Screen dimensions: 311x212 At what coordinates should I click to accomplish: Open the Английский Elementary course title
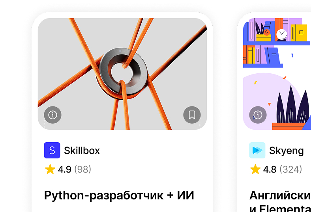tap(280, 201)
